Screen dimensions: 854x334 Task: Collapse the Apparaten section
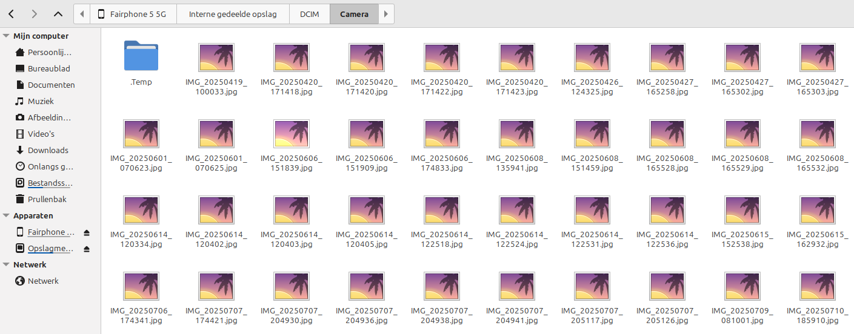(x=6, y=215)
